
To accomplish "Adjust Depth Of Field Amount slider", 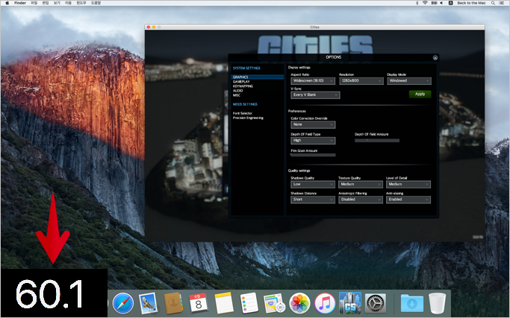I will click(377, 141).
